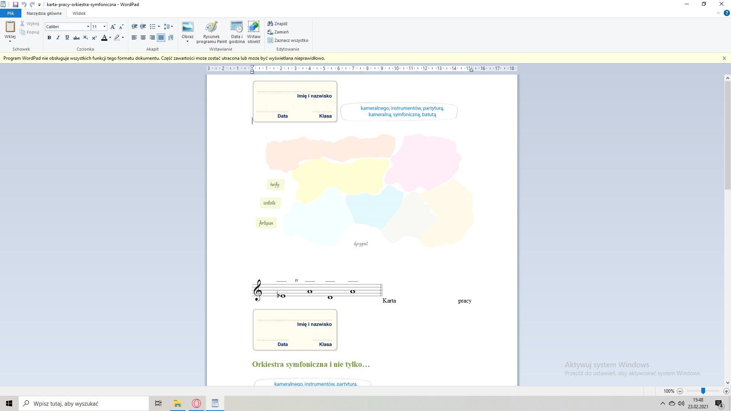The width and height of the screenshot is (731, 411).
Task: Switch to Narzędzia główne tab
Action: tap(44, 13)
